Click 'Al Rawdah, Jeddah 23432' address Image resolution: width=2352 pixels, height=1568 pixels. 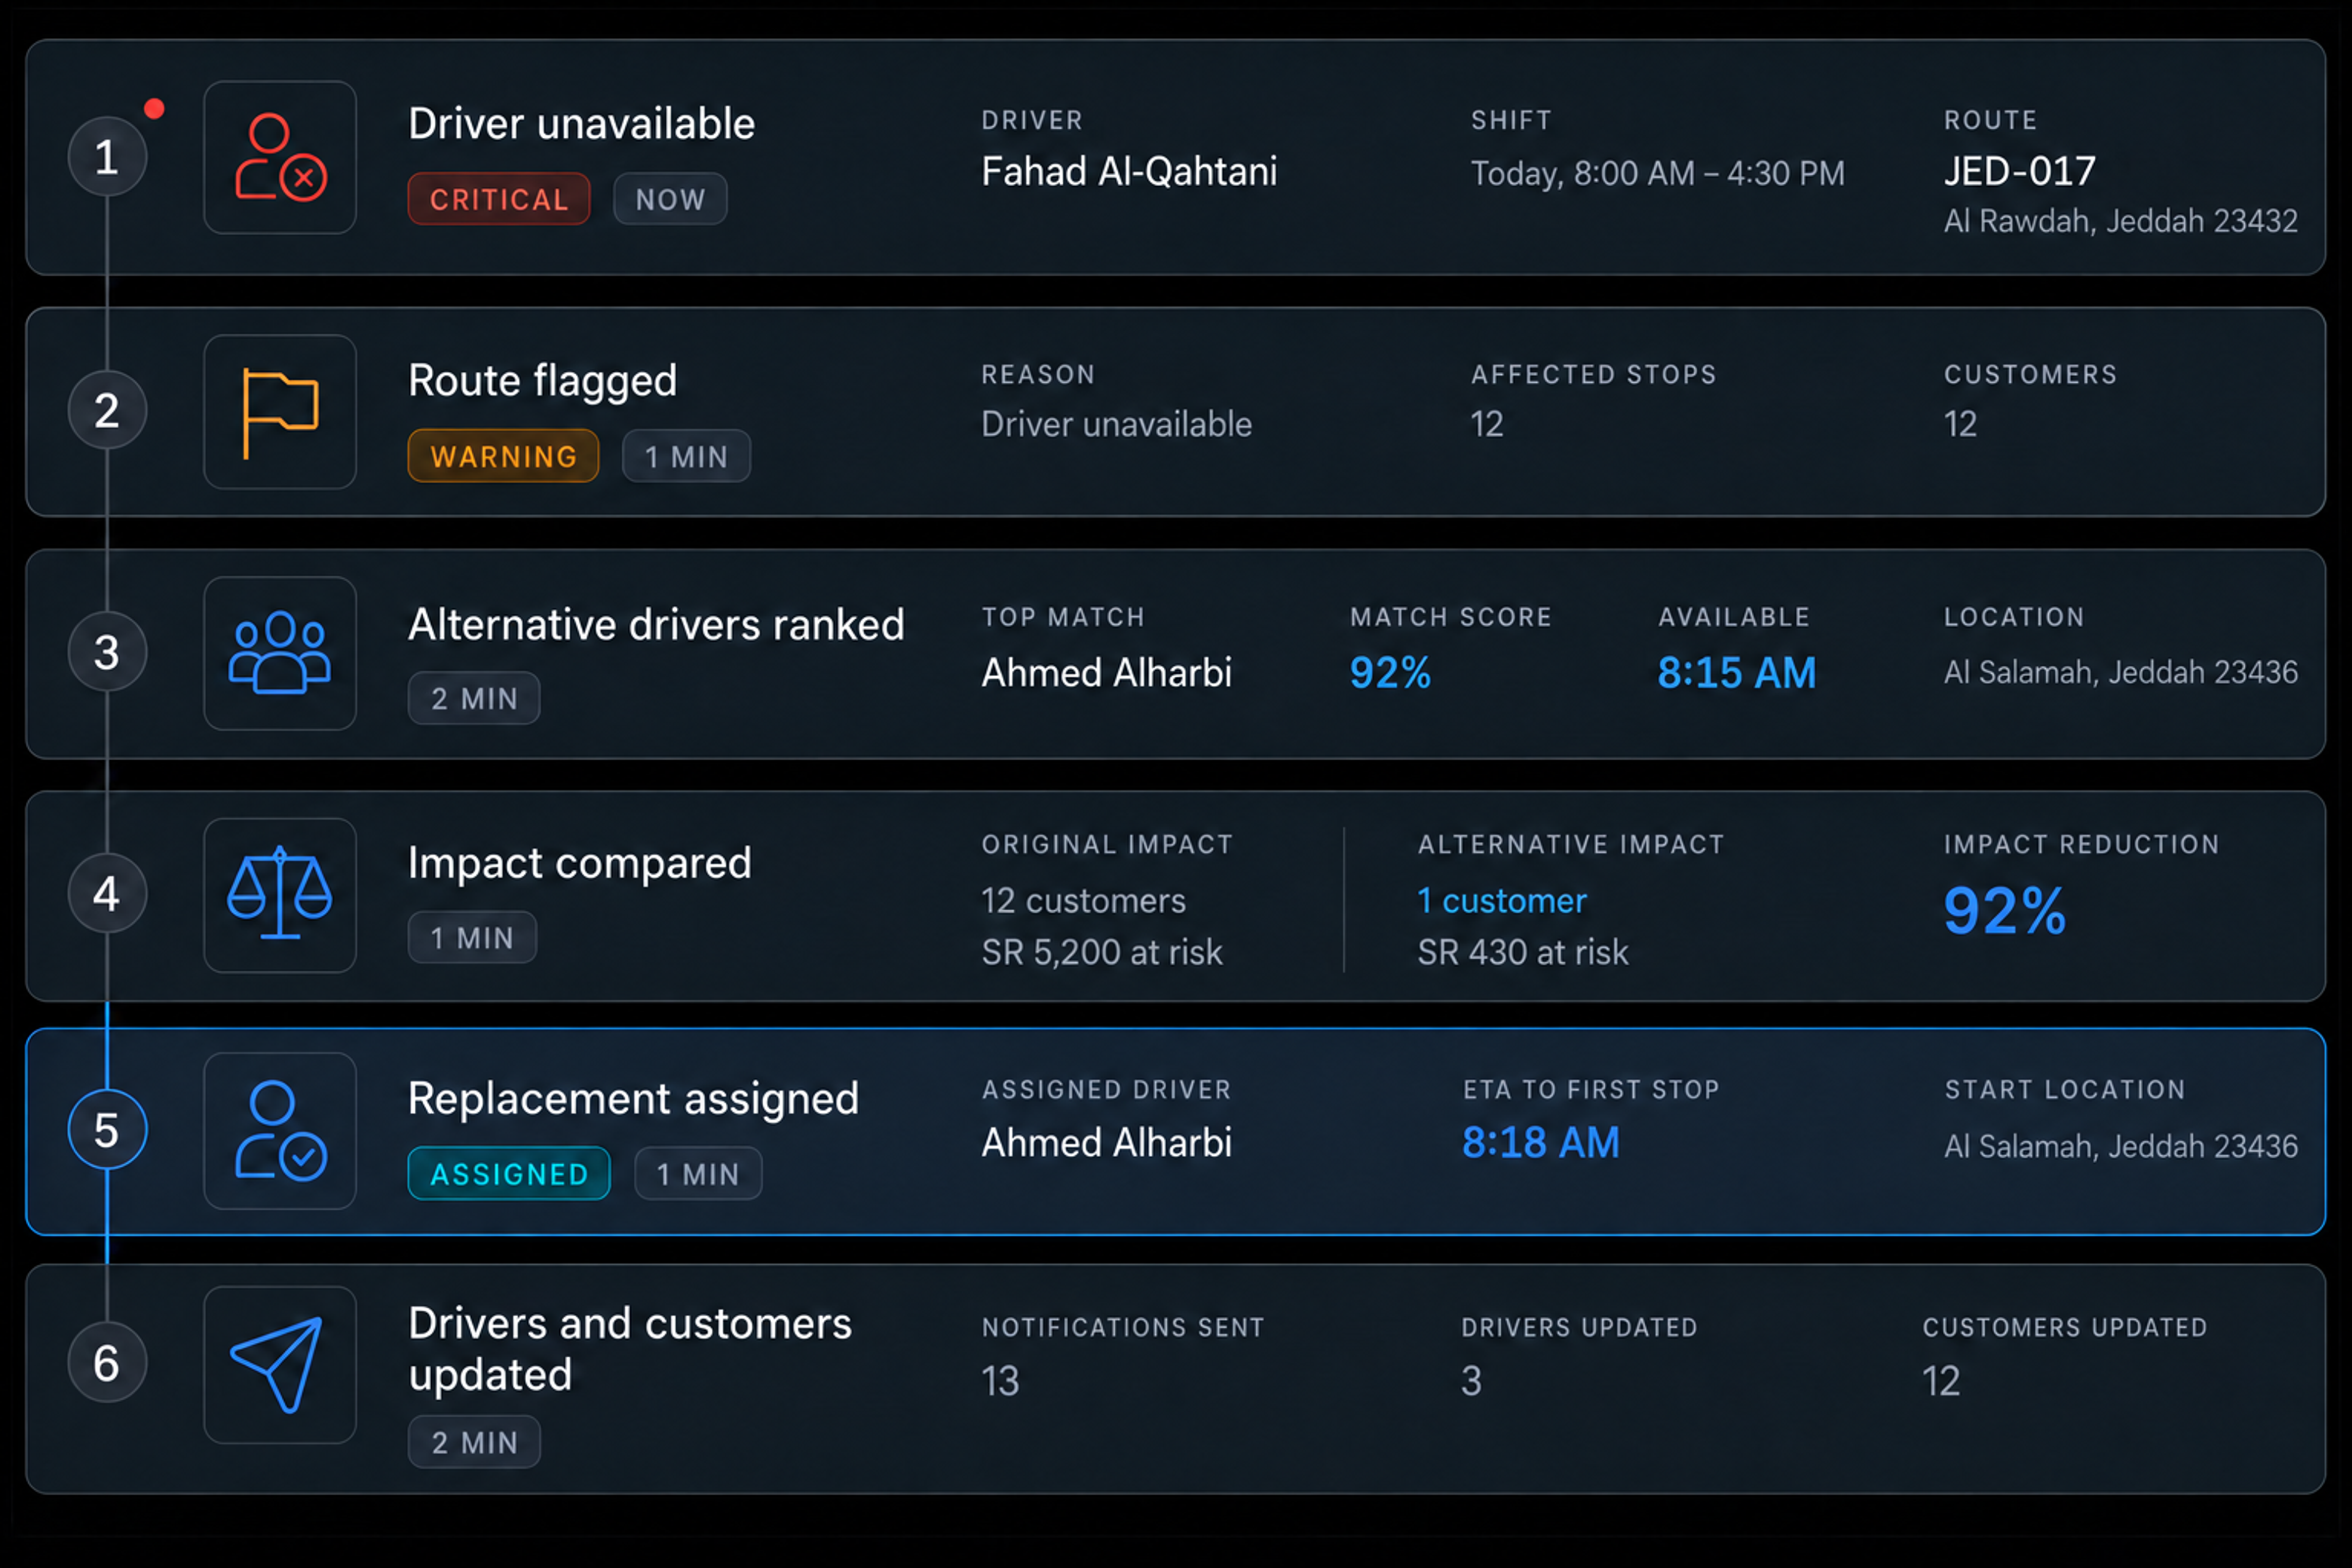click(x=2120, y=221)
